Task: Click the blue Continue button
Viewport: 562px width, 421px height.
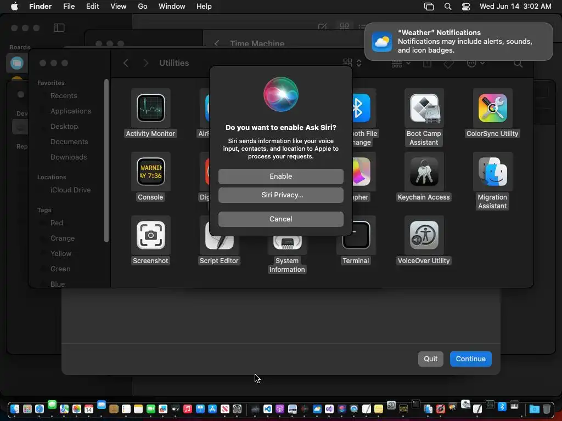Action: pos(470,359)
